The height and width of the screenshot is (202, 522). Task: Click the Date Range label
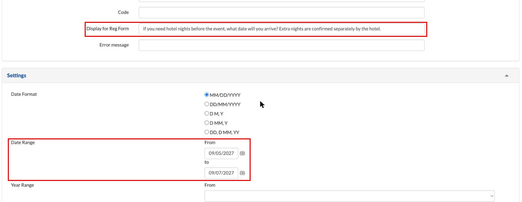point(23,143)
